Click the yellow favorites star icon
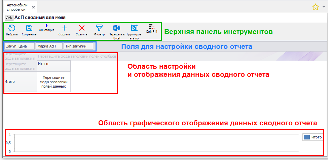328x160 pixels. 315,7
